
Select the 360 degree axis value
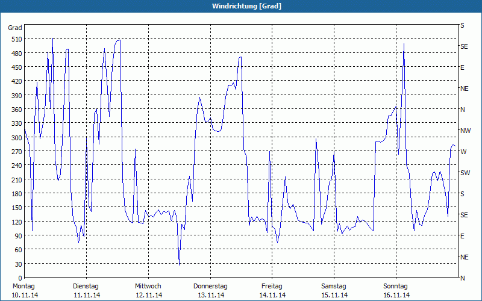pyautogui.click(x=17, y=110)
